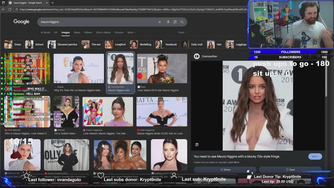Close the maura higgins search tab
The width and height of the screenshot is (334, 188).
[x=47, y=3]
